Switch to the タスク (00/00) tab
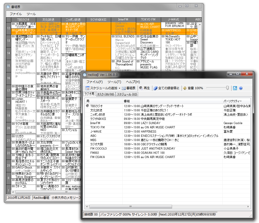259x223 pixels. tap(106, 94)
